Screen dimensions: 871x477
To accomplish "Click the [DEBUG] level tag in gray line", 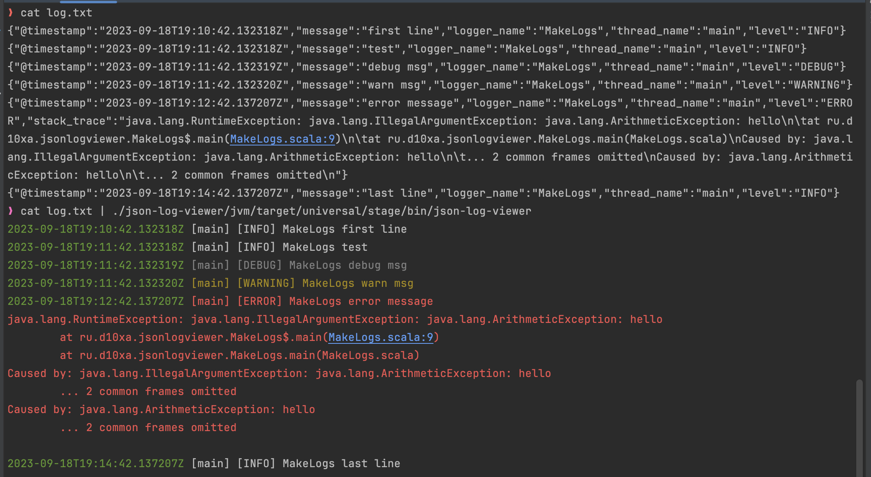I will 260,265.
